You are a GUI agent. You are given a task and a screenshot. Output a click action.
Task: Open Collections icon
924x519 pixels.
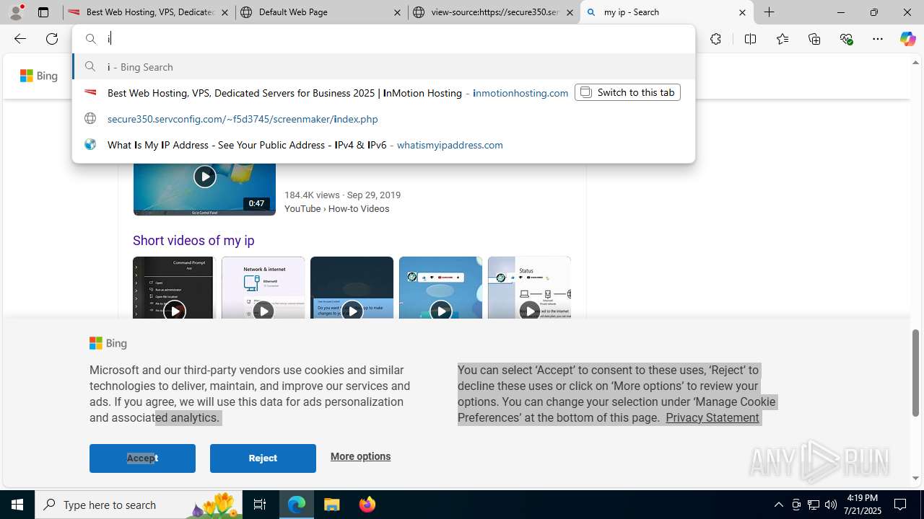click(x=814, y=39)
